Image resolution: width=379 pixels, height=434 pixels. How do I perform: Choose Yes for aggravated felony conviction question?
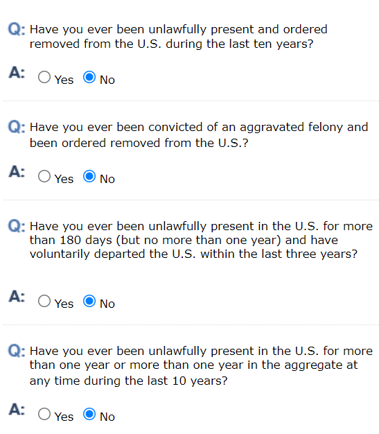tap(44, 176)
